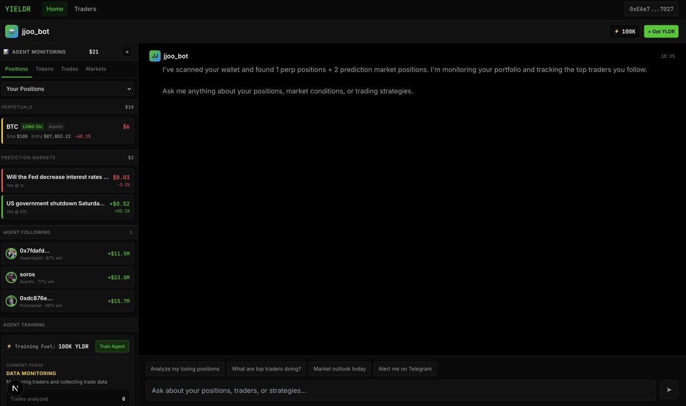Click the lightning bolt 100K fuel indicator
The image size is (686, 406).
tap(624, 31)
